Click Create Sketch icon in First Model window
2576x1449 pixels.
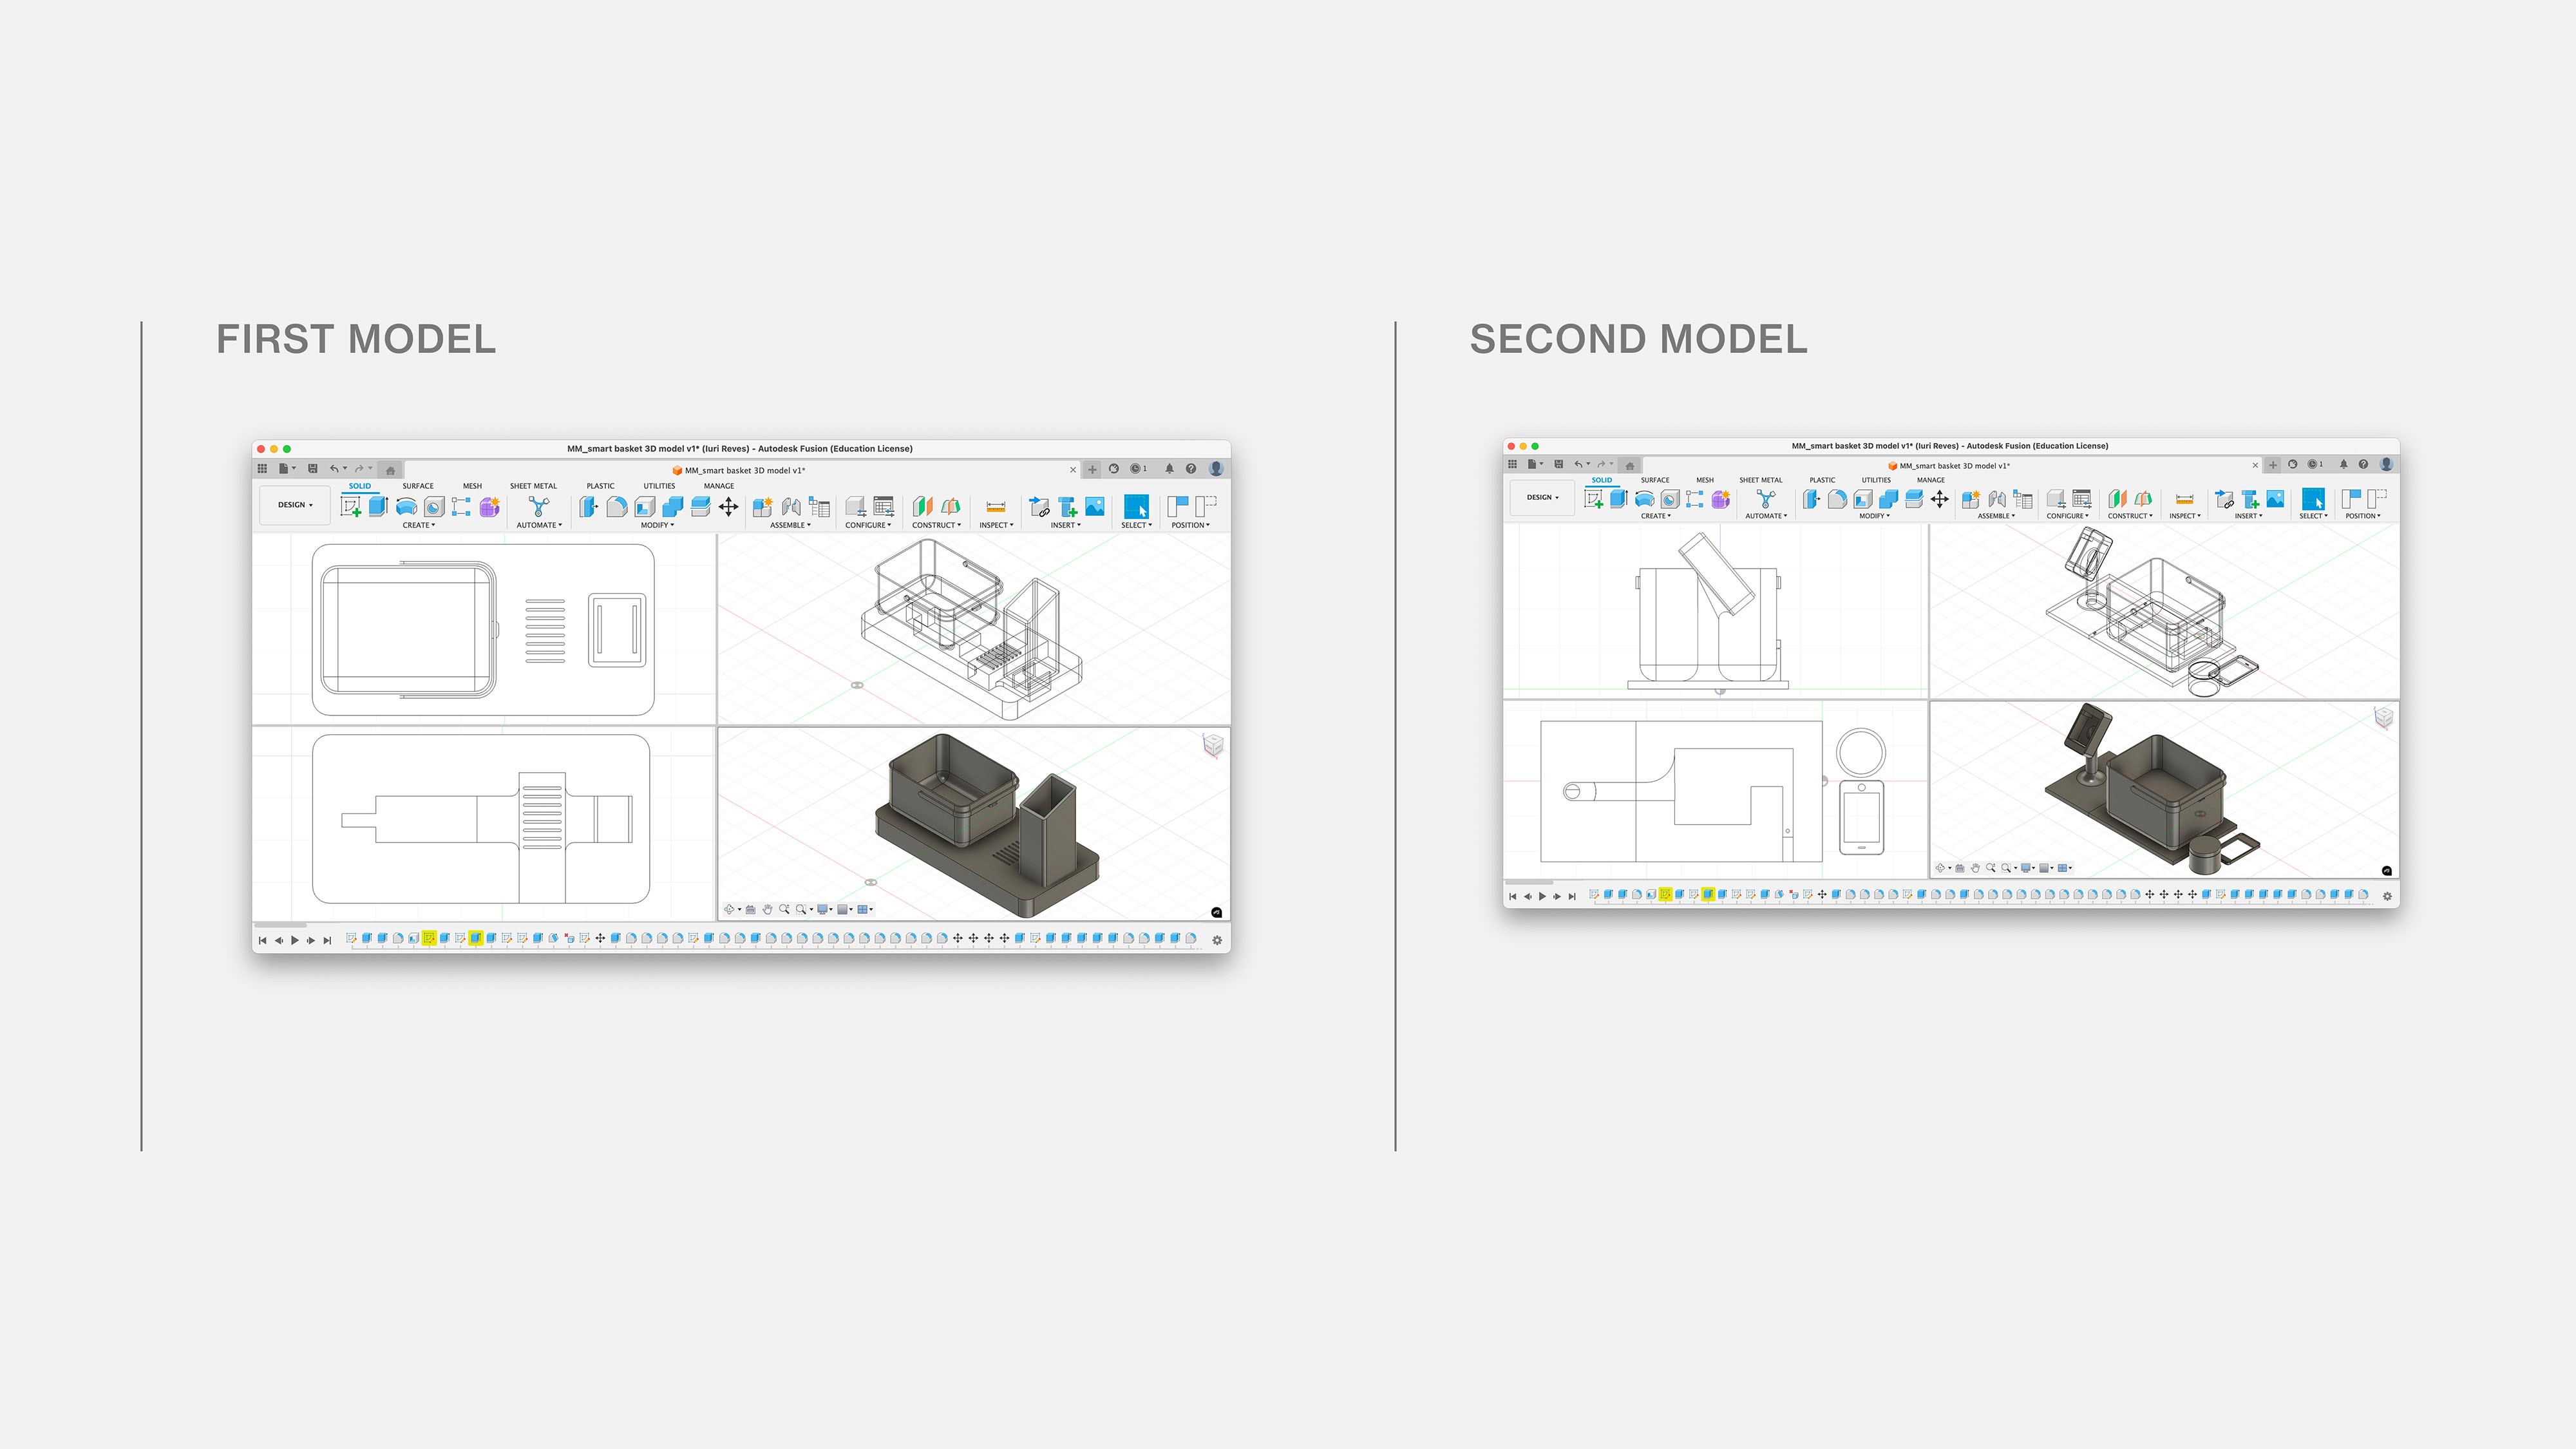(x=350, y=507)
